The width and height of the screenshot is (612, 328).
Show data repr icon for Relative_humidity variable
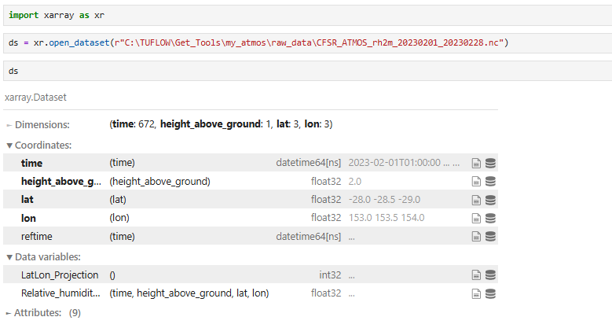(x=491, y=293)
